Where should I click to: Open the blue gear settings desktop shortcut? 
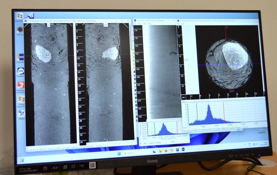[x=31, y=16]
